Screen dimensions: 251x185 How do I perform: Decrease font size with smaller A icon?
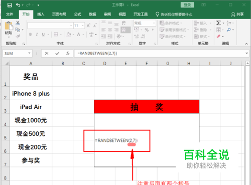[x=95, y=26]
